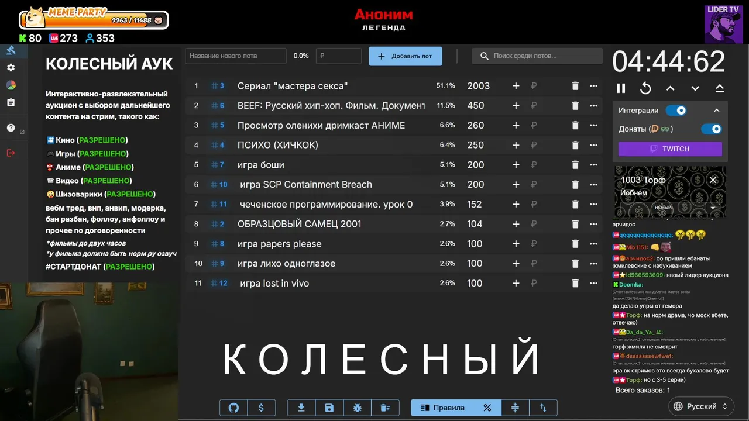Click the ruble field of Просмотр оленихи lot
Viewport: 749px width, 421px height.
tap(544, 126)
